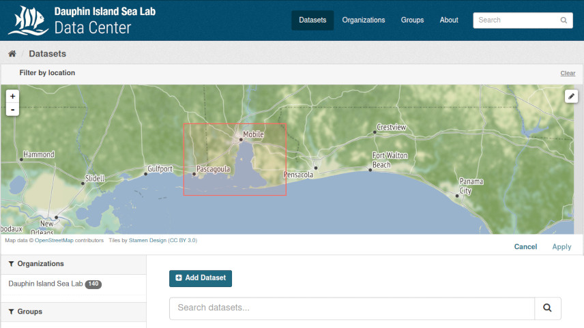Click the home breadcrumb icon
This screenshot has width=584, height=328.
click(12, 54)
